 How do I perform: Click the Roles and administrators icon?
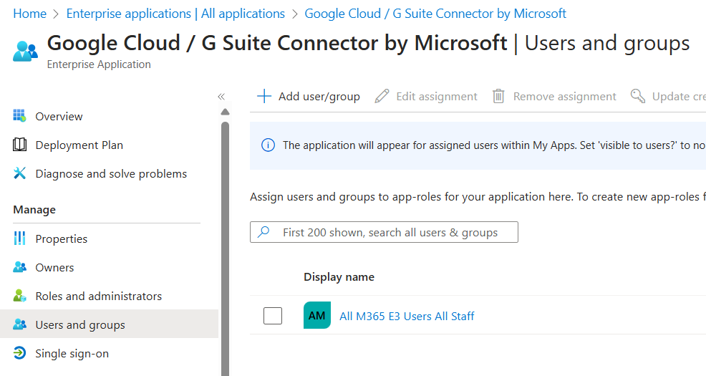click(19, 296)
